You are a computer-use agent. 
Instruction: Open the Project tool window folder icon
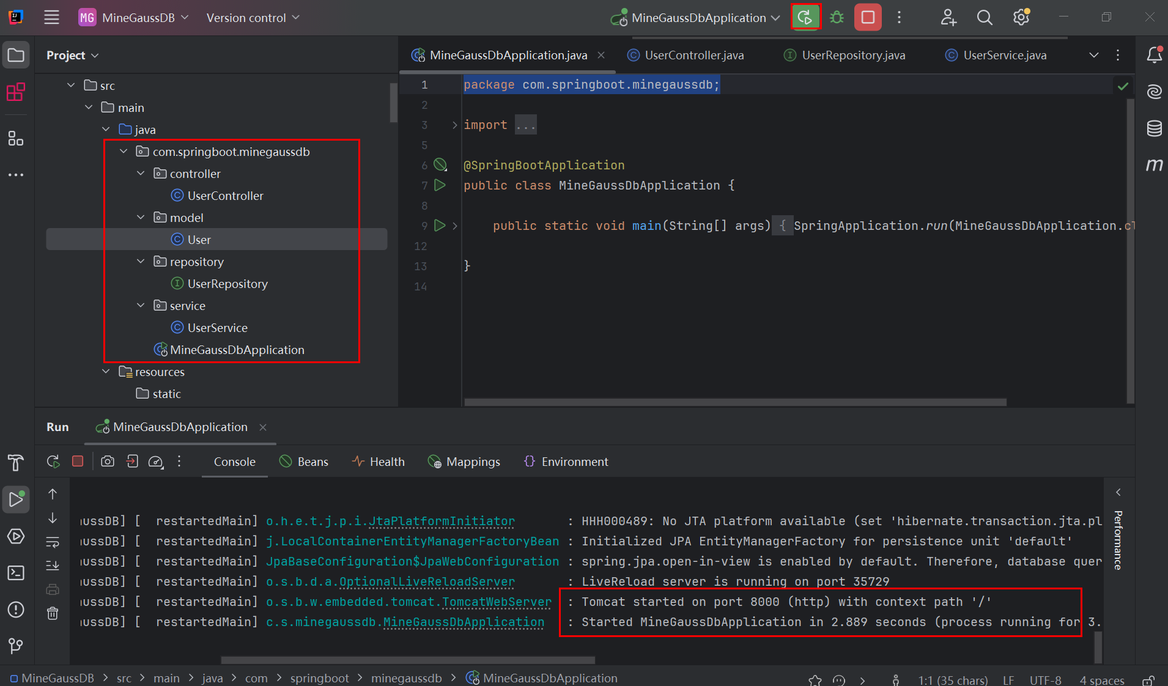pos(16,56)
